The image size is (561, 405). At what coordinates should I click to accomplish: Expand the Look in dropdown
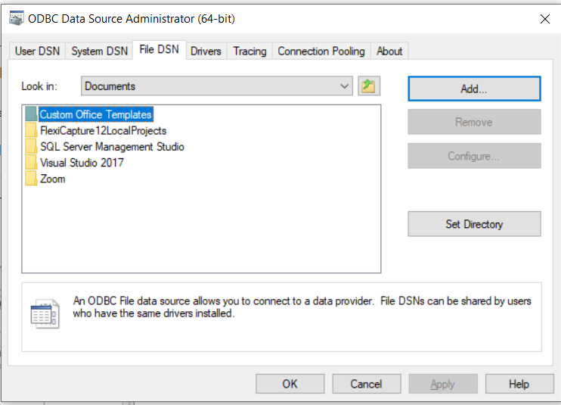pyautogui.click(x=345, y=86)
